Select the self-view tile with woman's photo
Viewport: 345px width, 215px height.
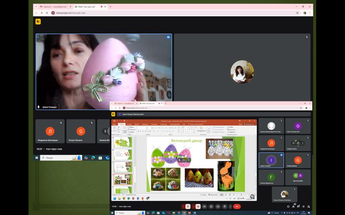(x=285, y=194)
